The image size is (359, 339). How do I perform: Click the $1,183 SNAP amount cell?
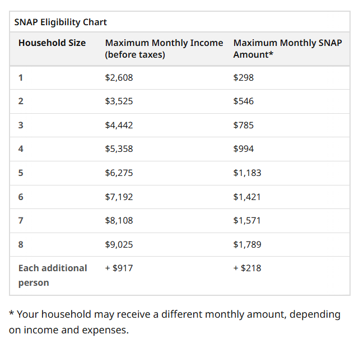click(247, 173)
